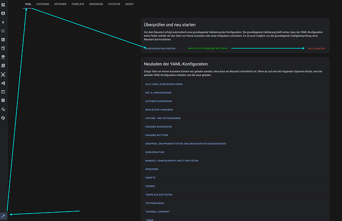The height and width of the screenshot is (221, 342).
Task: Launch the Visual Studio Code sidebar icon
Action: [x=3, y=83]
